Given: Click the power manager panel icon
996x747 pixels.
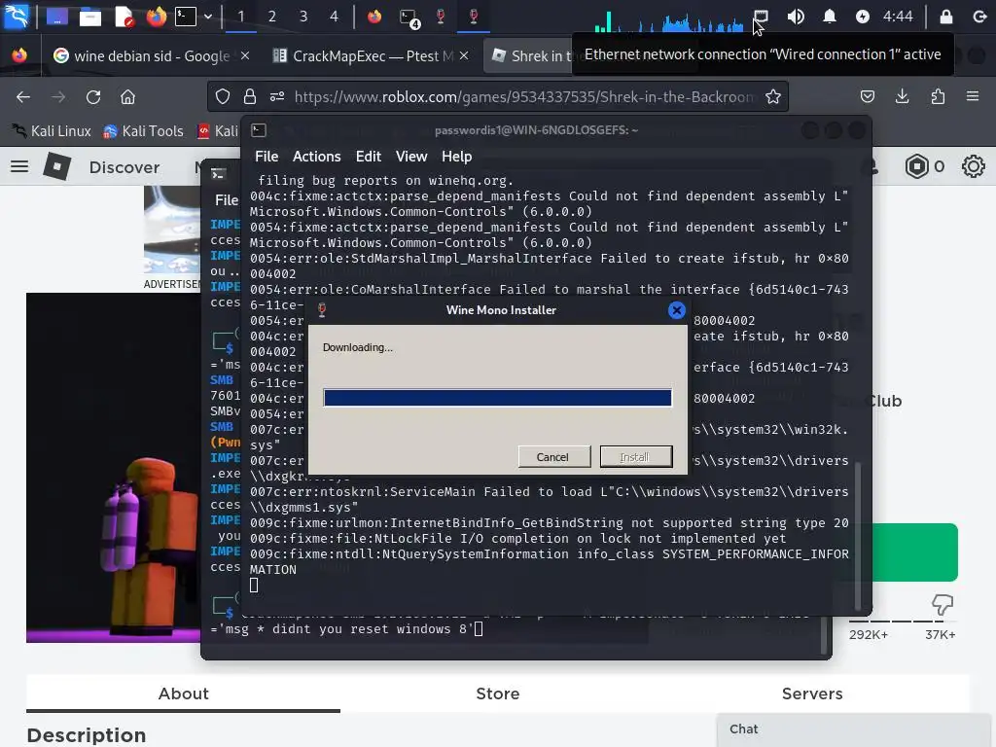Looking at the screenshot, I should (x=862, y=17).
